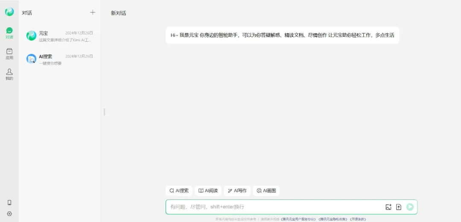
Task: Open settings via hexagon gear icon
Action: [9, 214]
